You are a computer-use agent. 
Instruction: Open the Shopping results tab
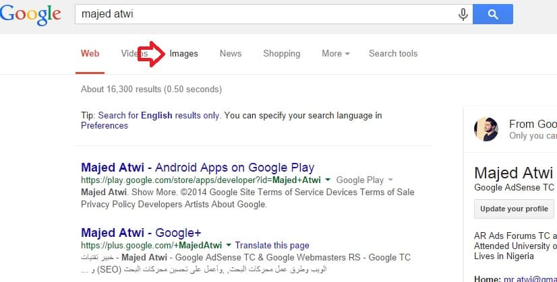pyautogui.click(x=282, y=54)
